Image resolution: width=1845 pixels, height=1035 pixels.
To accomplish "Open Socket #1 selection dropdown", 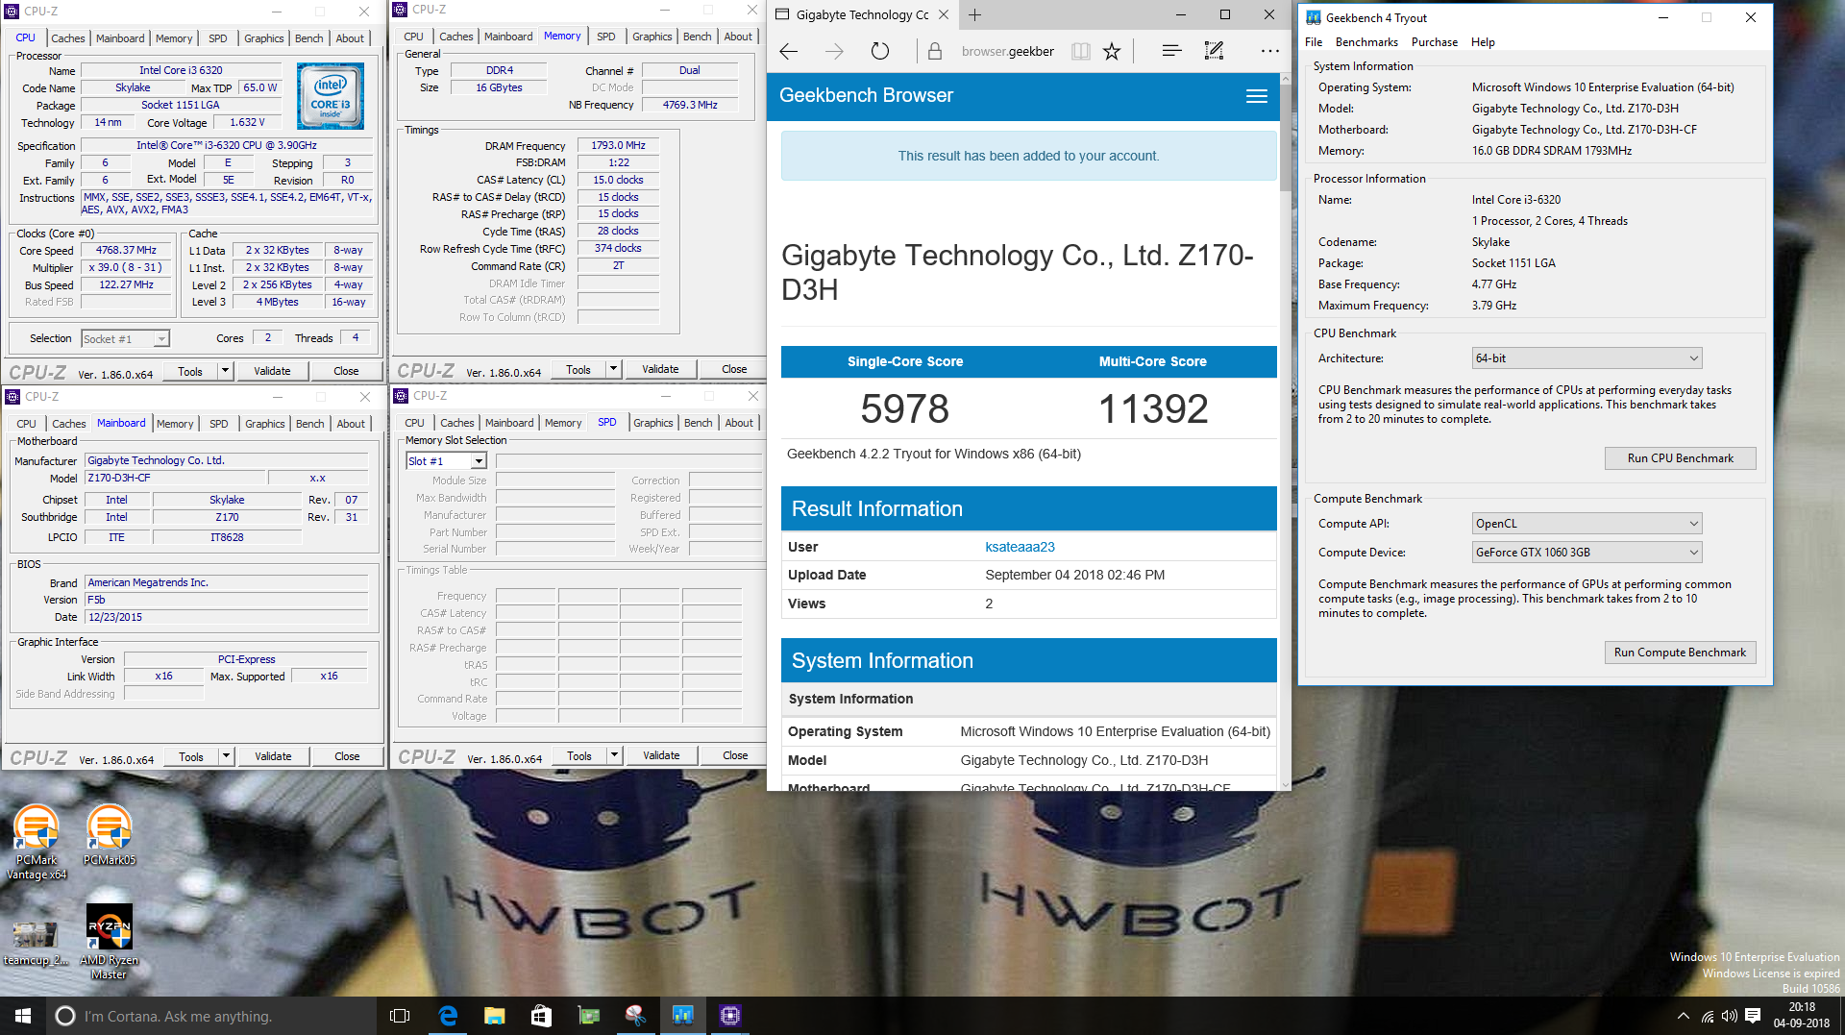I will 125,339.
